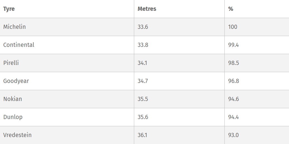Click the 34.7 metres value
The width and height of the screenshot is (289, 144).
click(143, 81)
